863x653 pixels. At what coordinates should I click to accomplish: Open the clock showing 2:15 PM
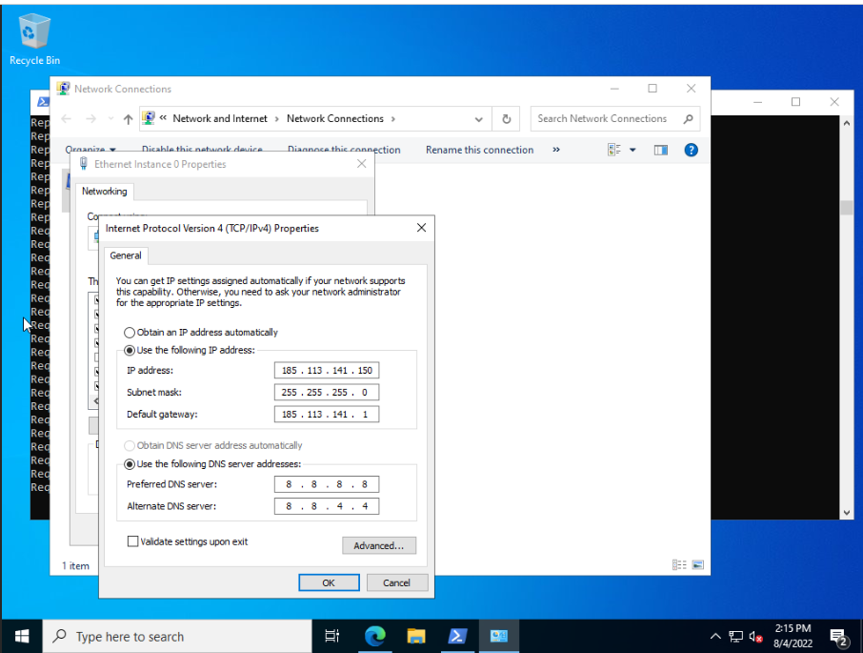pos(793,637)
